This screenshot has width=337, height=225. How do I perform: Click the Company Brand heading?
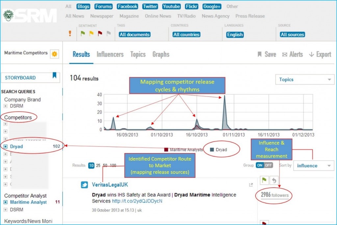23,100
